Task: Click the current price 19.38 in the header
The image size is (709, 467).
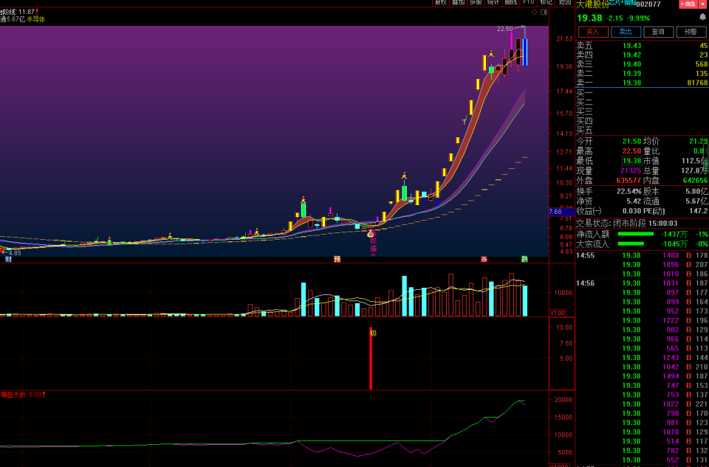Action: tap(589, 18)
